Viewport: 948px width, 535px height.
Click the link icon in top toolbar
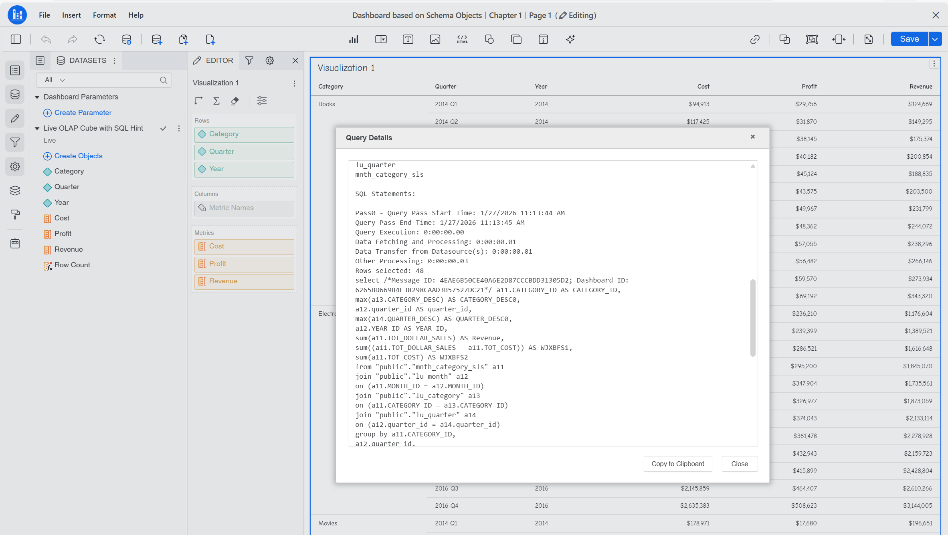click(755, 39)
